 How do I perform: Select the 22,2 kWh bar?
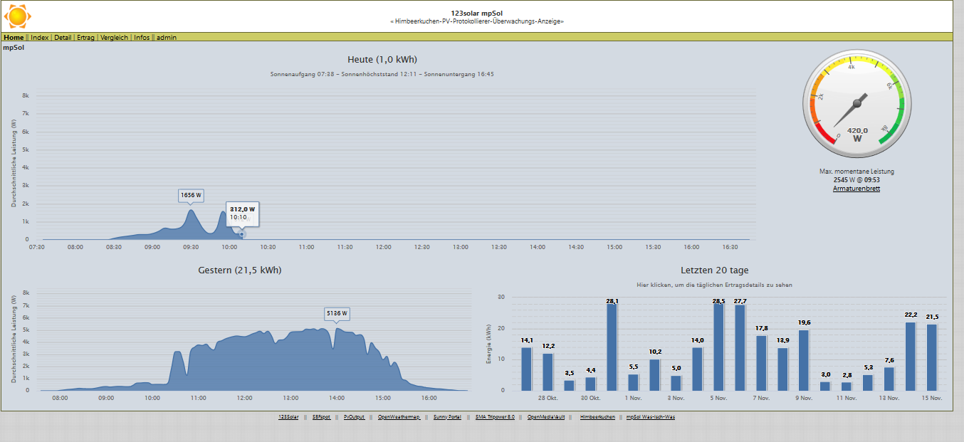click(x=911, y=356)
